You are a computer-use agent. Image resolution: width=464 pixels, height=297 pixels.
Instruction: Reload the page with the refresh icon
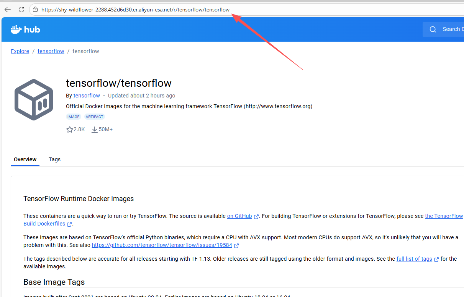coord(21,10)
